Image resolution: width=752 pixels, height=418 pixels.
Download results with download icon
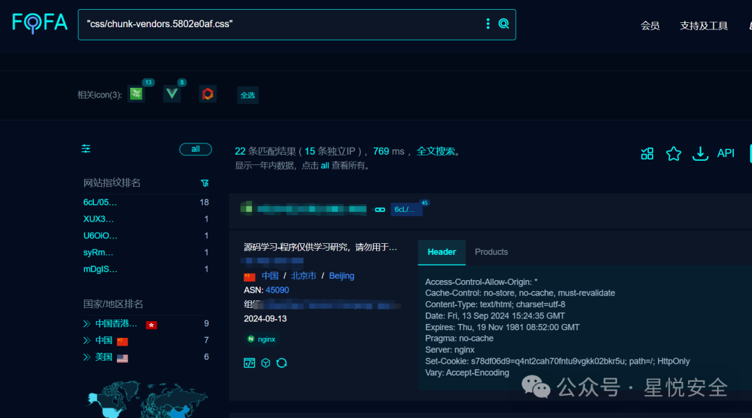coord(700,153)
